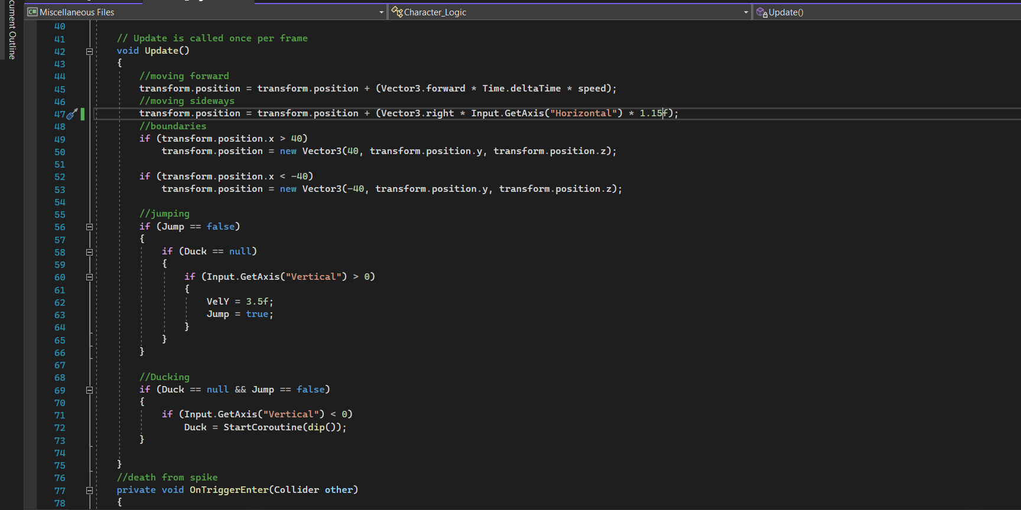Collapse the Ducking if block on line 69

[x=90, y=390]
